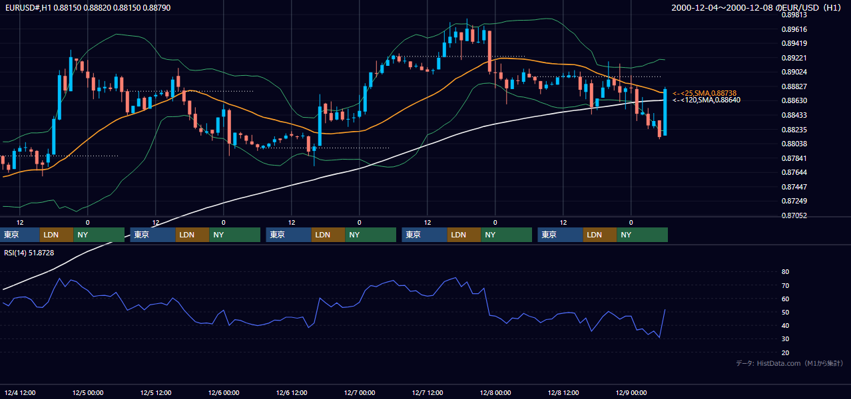Select the 0.89221 price level
This screenshot has height=399, width=851.
[x=794, y=58]
